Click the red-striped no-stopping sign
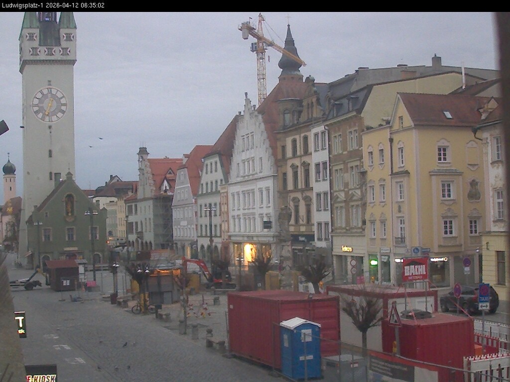 click(458, 289)
